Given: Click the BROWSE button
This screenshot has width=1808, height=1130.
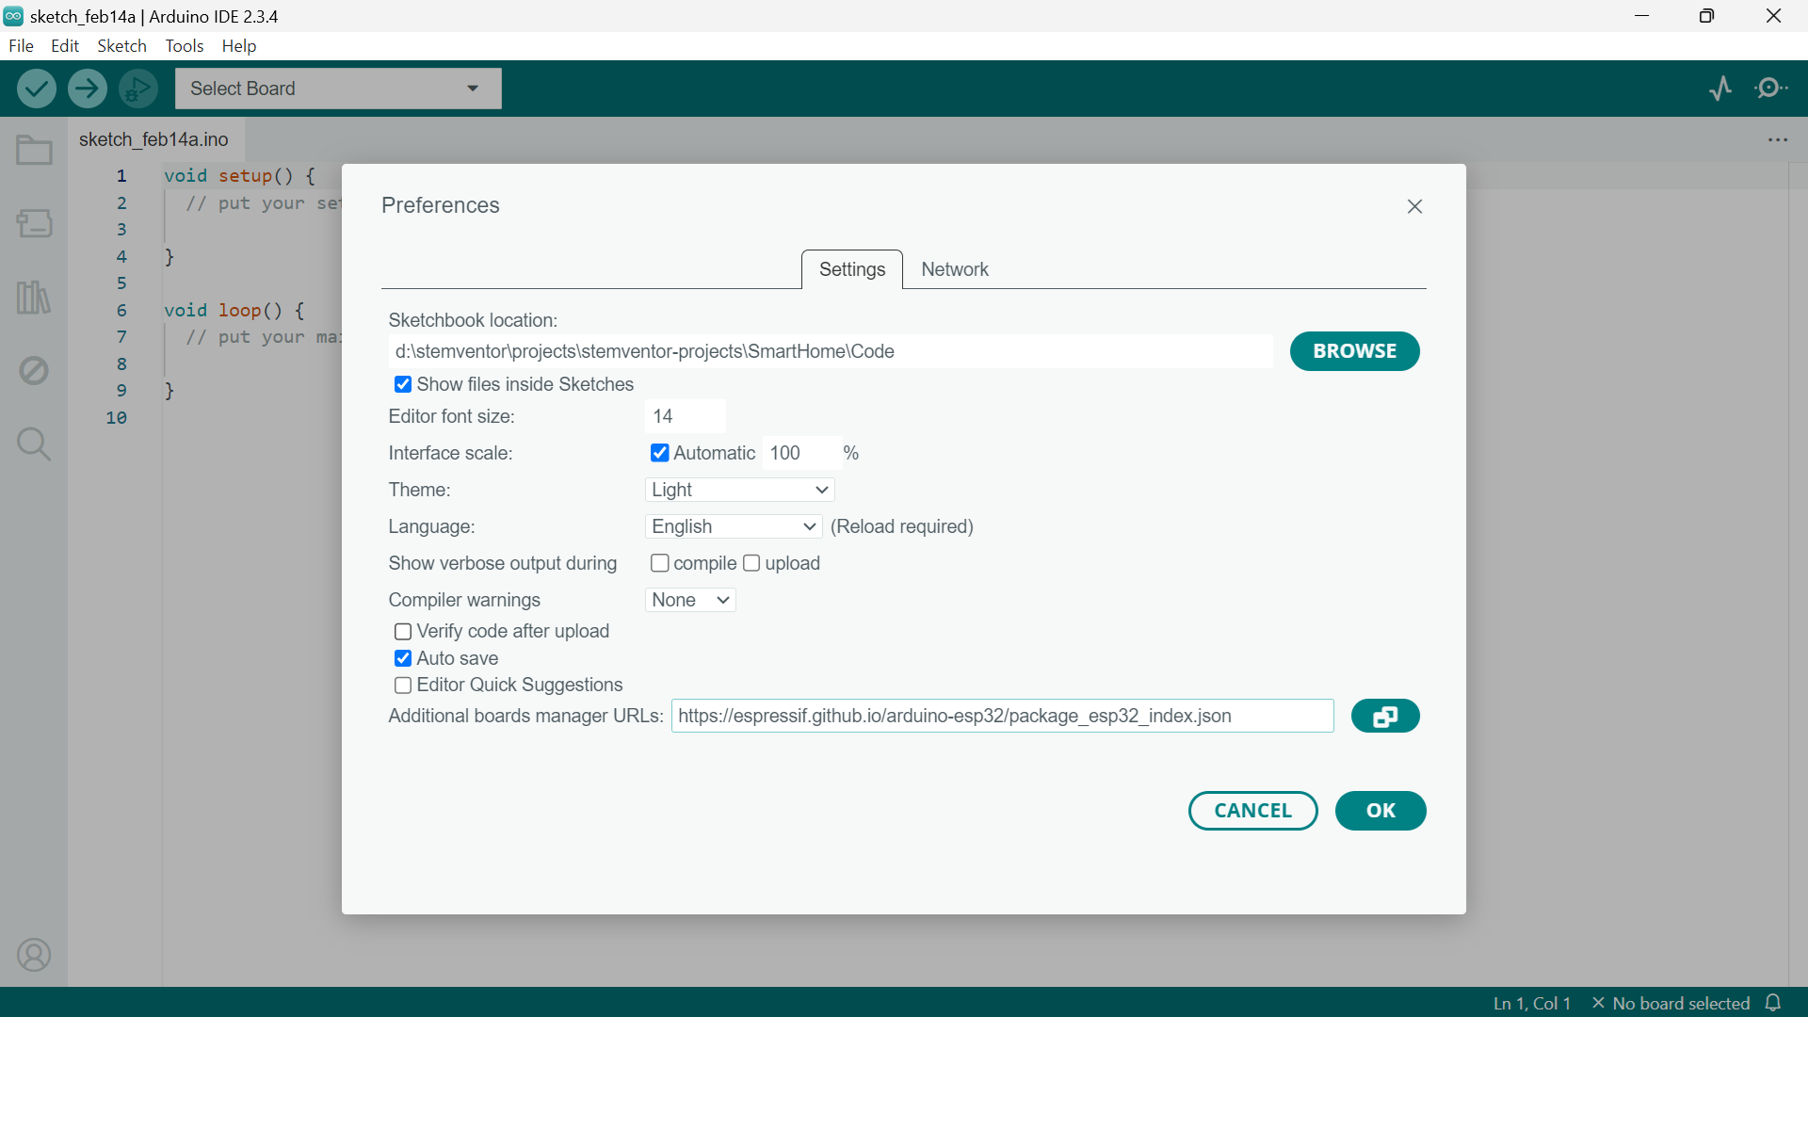Looking at the screenshot, I should pos(1354,351).
